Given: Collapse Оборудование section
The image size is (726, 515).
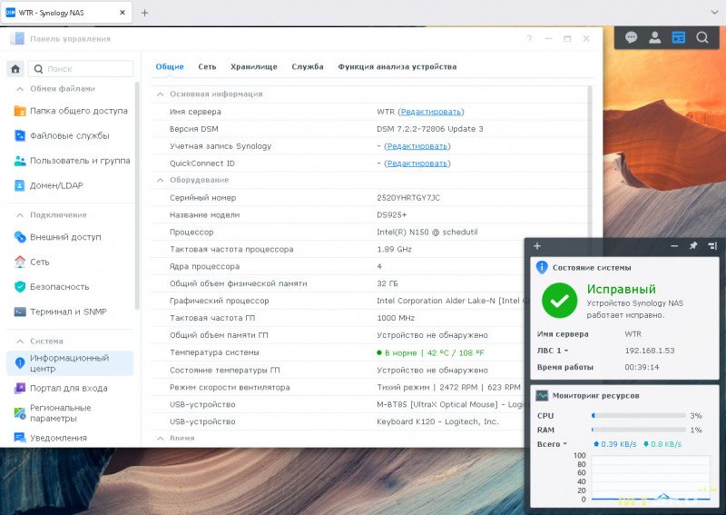Looking at the screenshot, I should click(161, 180).
